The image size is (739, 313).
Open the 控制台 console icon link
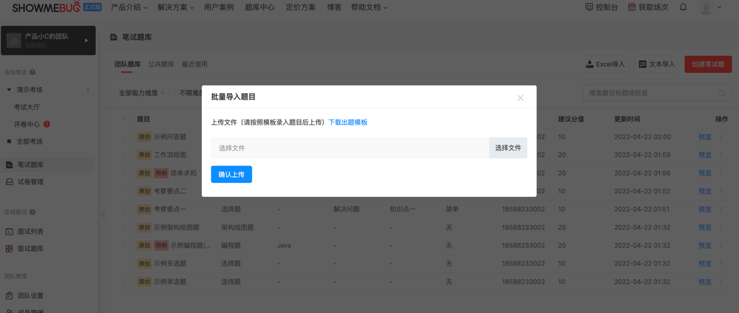589,7
